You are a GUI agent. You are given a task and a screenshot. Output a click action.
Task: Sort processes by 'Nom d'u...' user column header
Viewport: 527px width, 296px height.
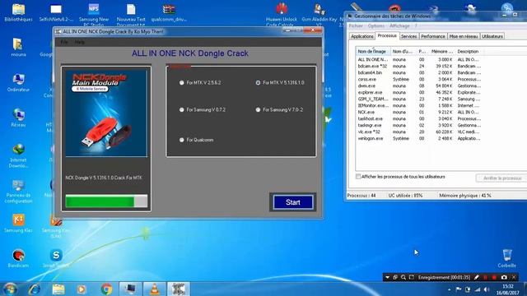(x=403, y=51)
